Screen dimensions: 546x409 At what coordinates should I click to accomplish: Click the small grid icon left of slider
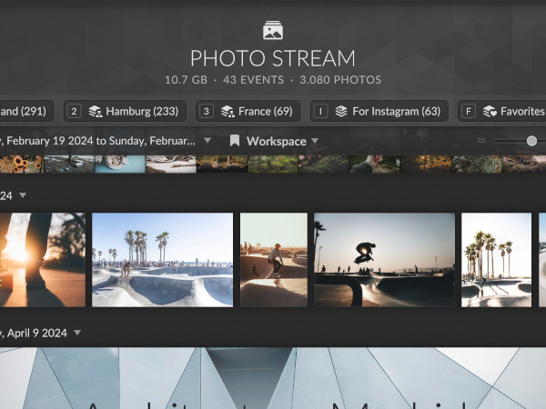coord(480,141)
